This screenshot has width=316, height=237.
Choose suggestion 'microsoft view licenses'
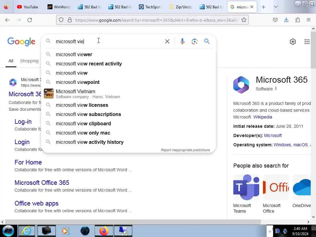[128, 105]
